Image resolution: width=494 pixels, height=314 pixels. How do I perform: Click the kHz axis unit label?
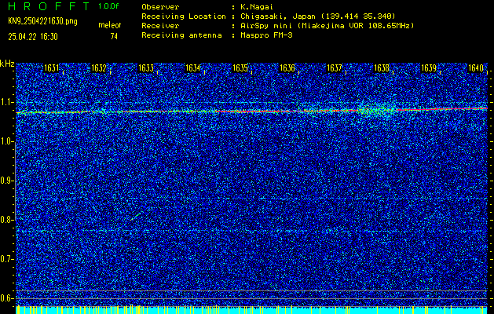(7, 64)
